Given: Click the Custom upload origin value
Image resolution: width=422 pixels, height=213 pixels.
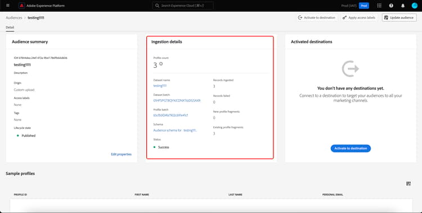Looking at the screenshot, I should 24,90.
